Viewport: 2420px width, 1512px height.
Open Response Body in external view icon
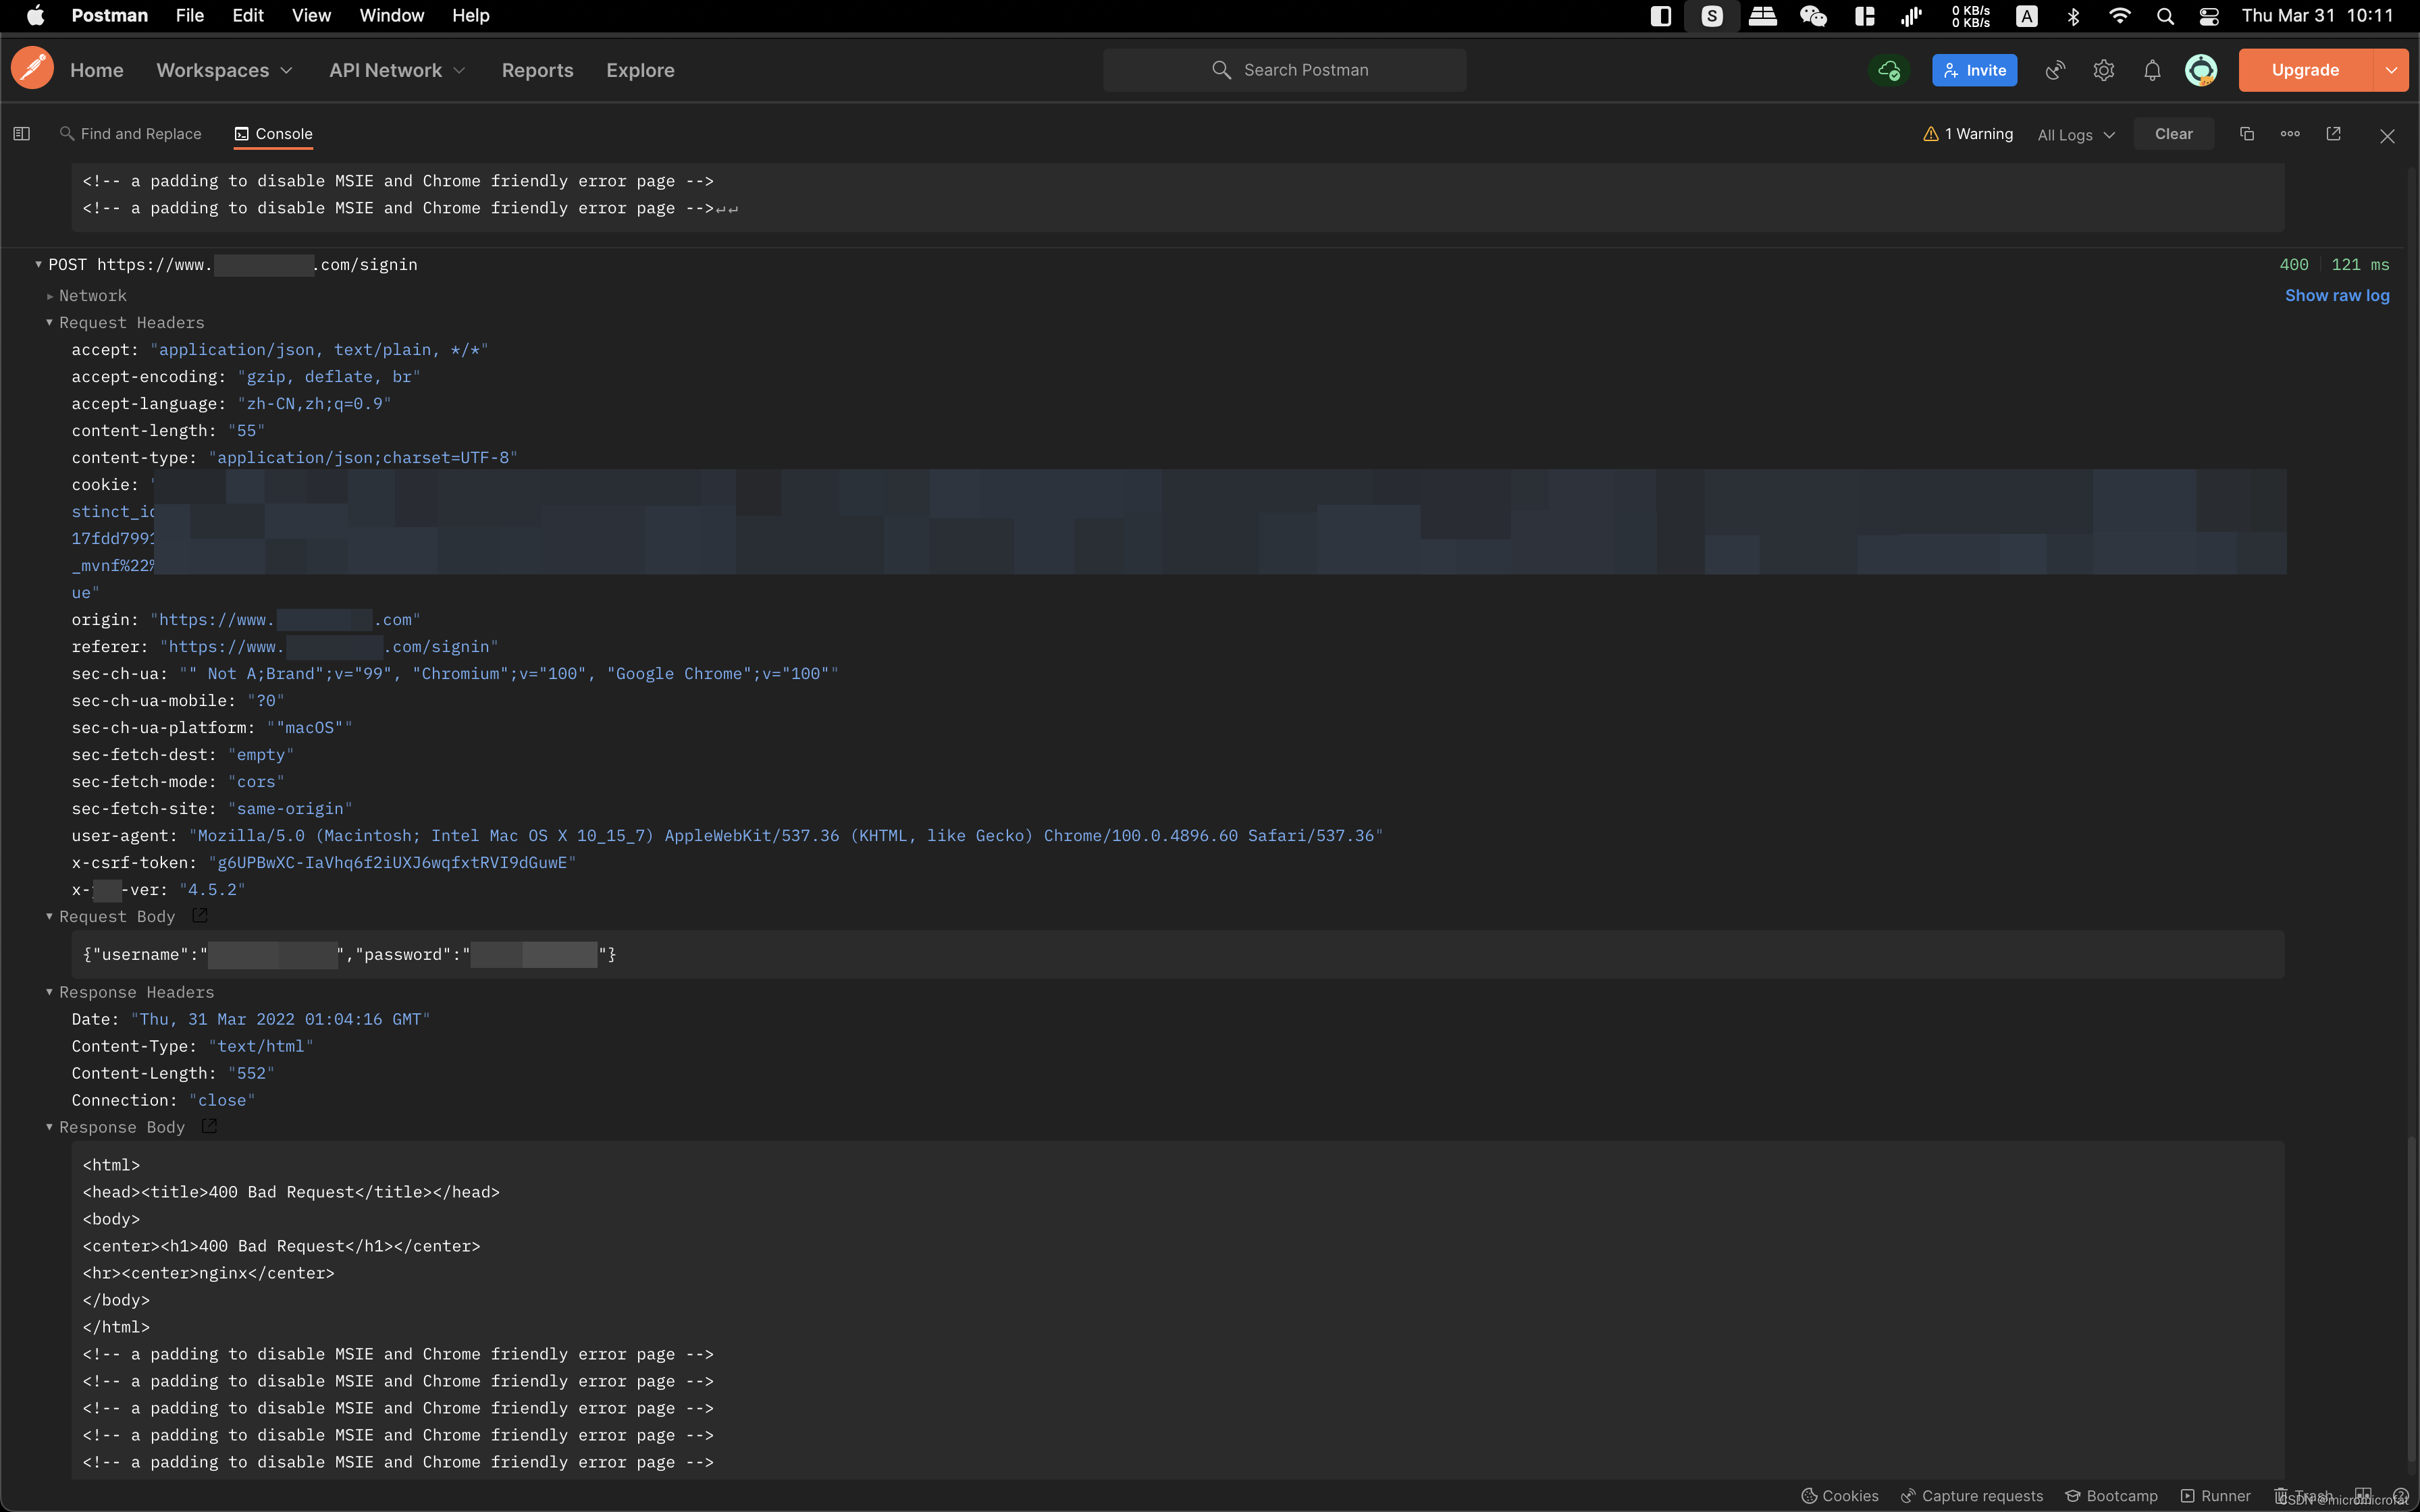pos(209,1126)
